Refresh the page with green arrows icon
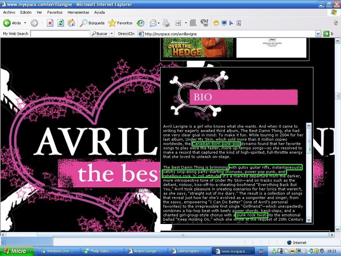341x256 pixels. pyautogui.click(x=61, y=23)
